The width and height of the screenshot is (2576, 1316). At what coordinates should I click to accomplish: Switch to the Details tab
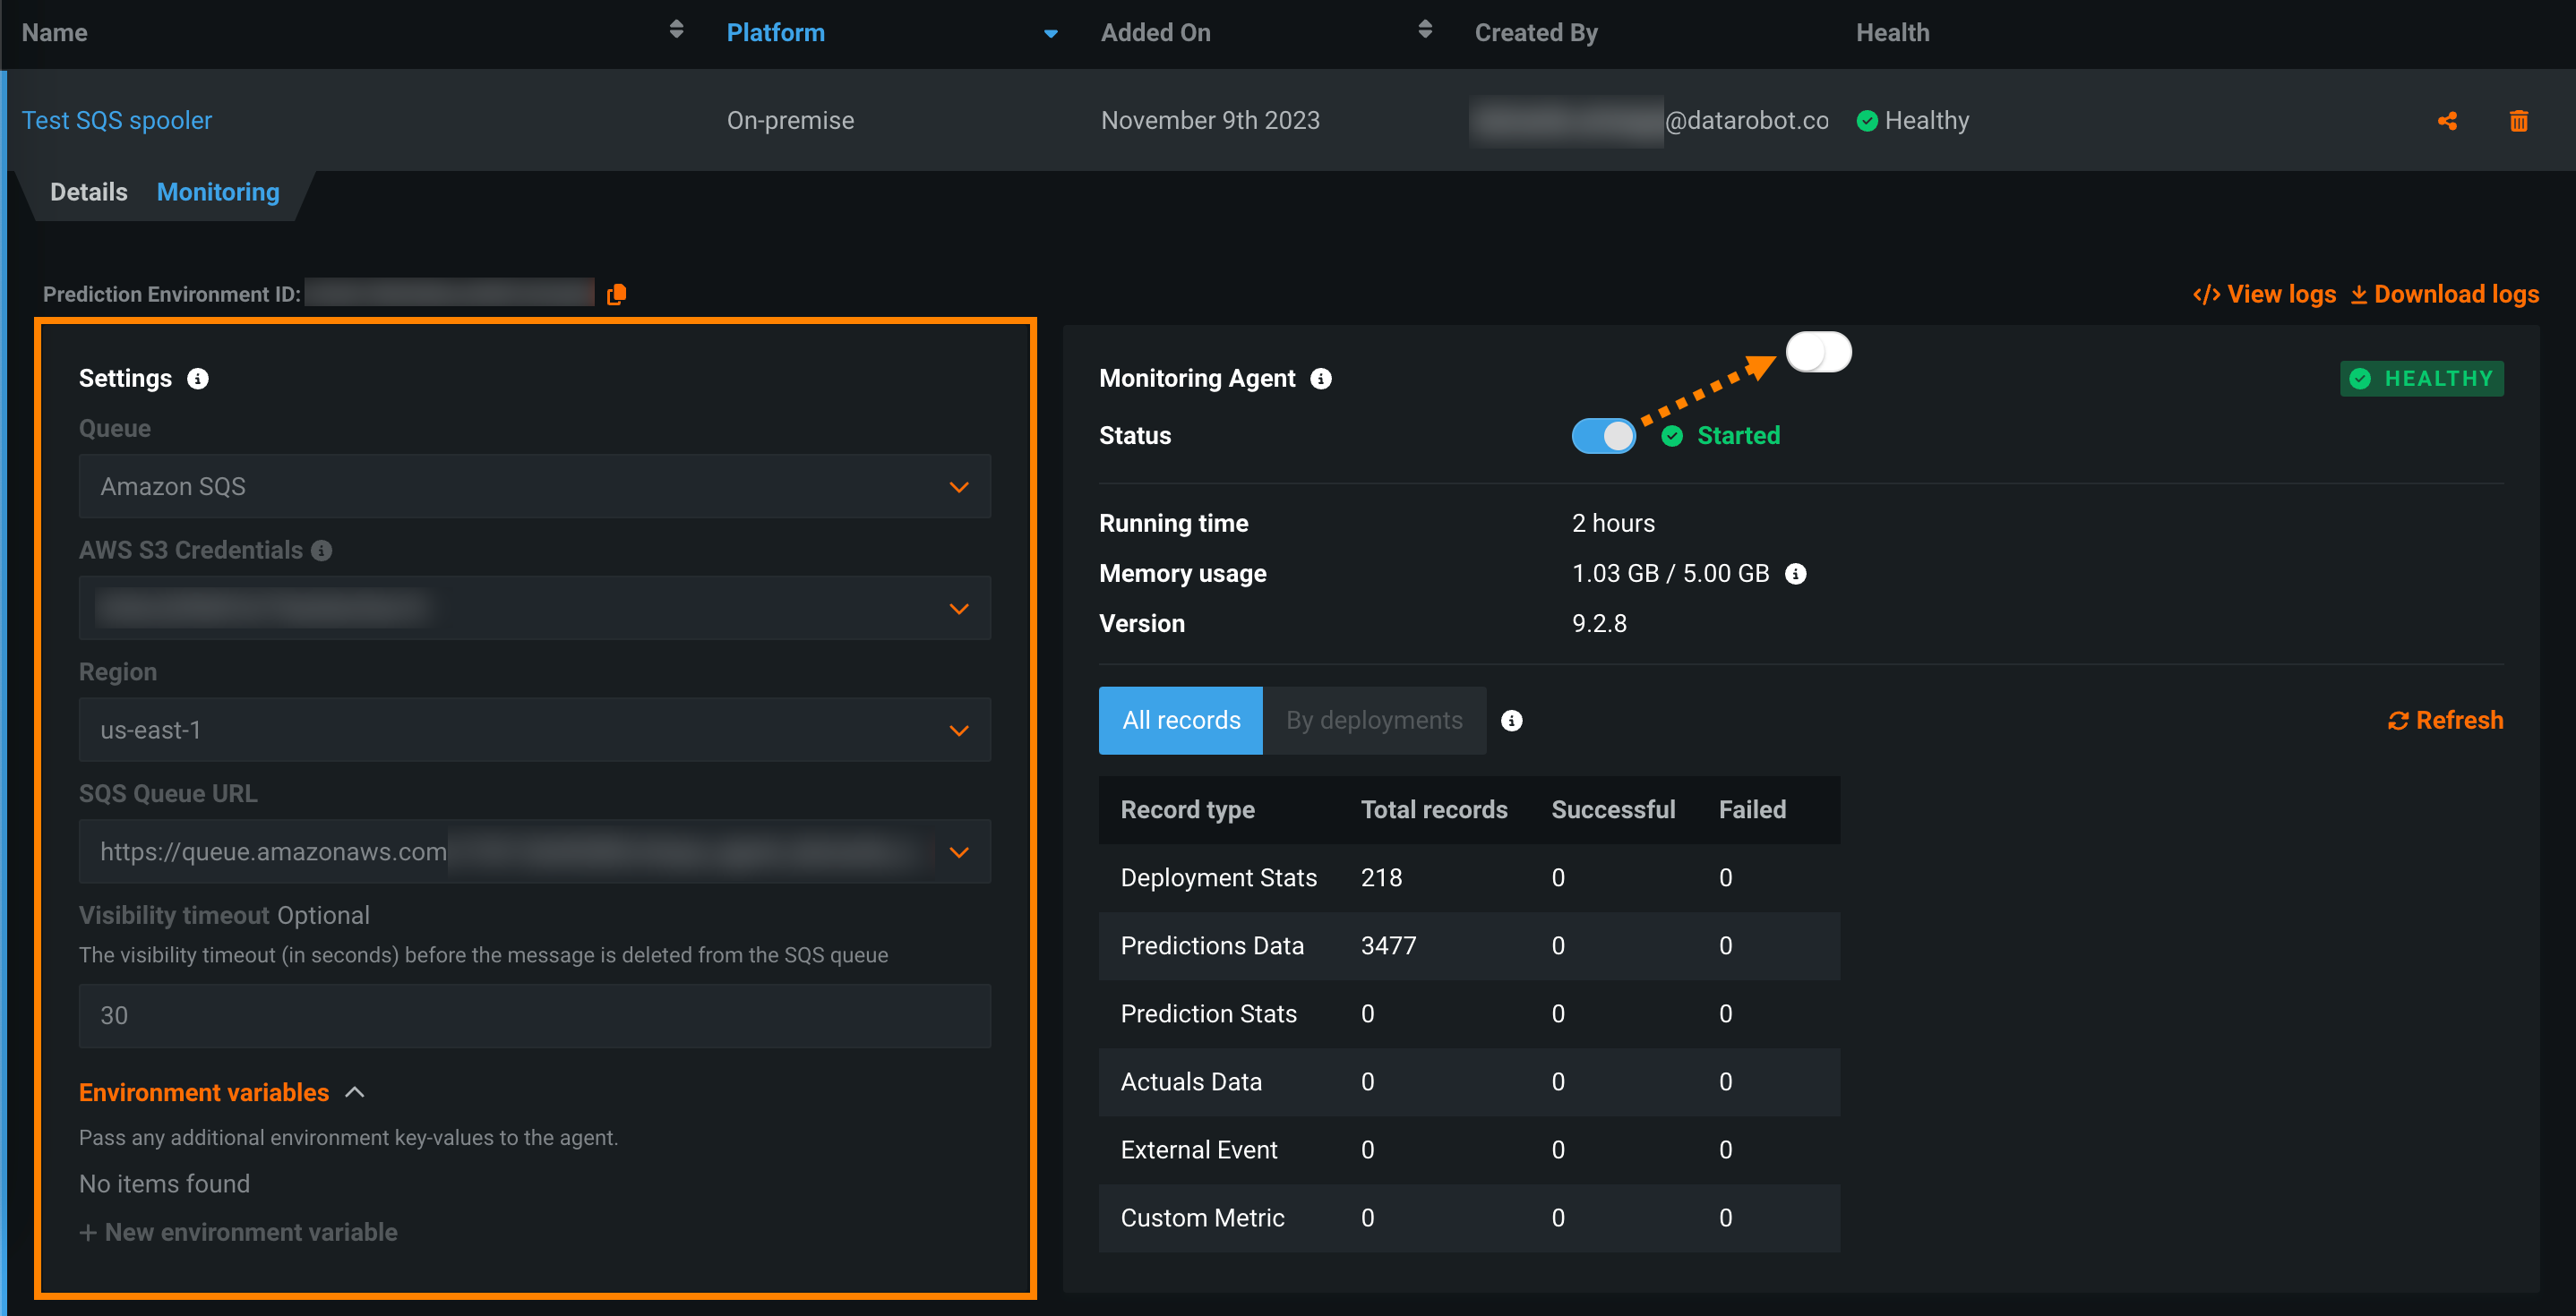(89, 192)
